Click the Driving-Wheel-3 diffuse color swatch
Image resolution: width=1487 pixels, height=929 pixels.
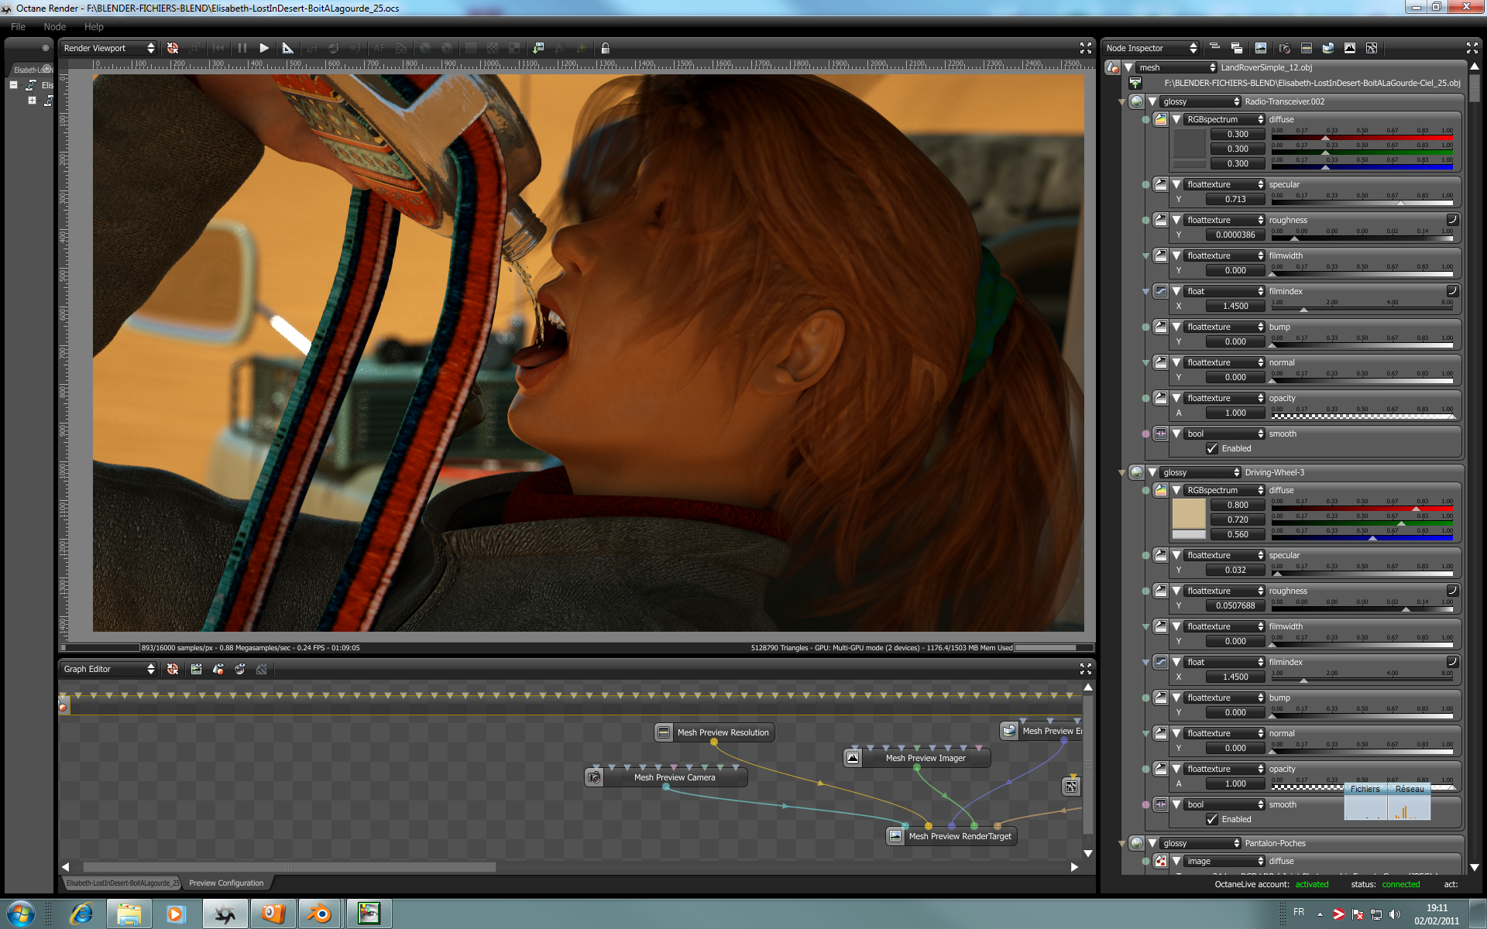(x=1188, y=512)
